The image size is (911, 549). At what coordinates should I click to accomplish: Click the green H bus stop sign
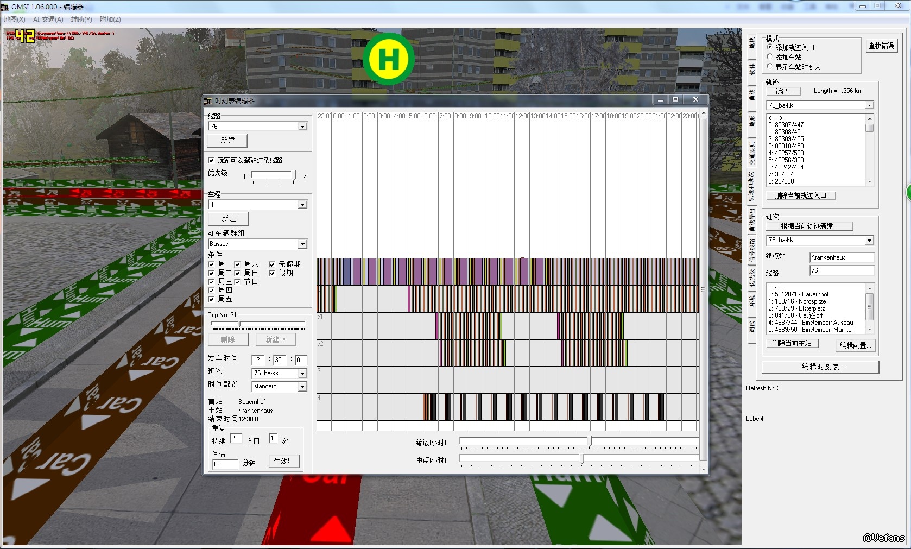point(389,59)
